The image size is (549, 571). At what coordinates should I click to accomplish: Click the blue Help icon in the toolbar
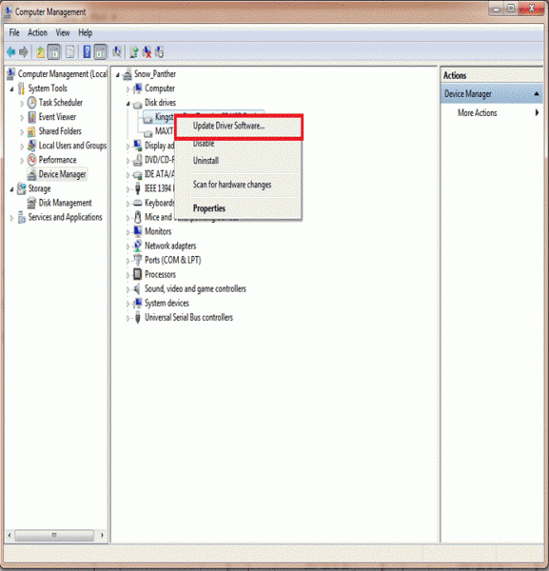click(87, 51)
